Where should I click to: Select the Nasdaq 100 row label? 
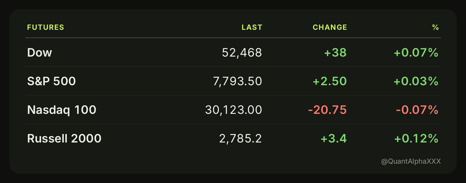[x=62, y=110]
